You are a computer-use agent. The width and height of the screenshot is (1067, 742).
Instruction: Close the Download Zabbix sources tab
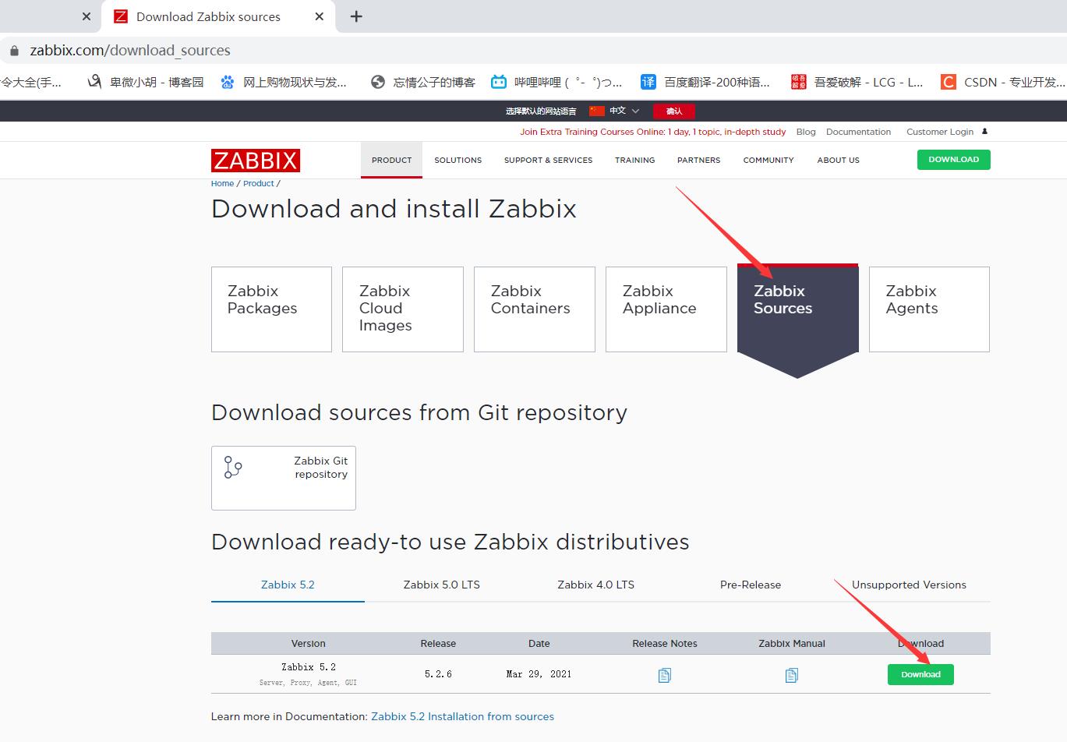pyautogui.click(x=320, y=16)
